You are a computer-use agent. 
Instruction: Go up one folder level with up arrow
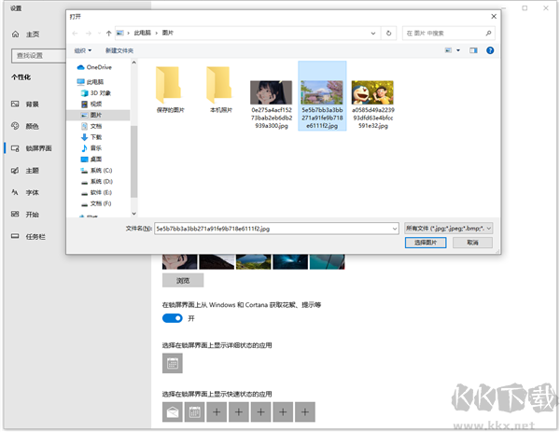tap(108, 34)
